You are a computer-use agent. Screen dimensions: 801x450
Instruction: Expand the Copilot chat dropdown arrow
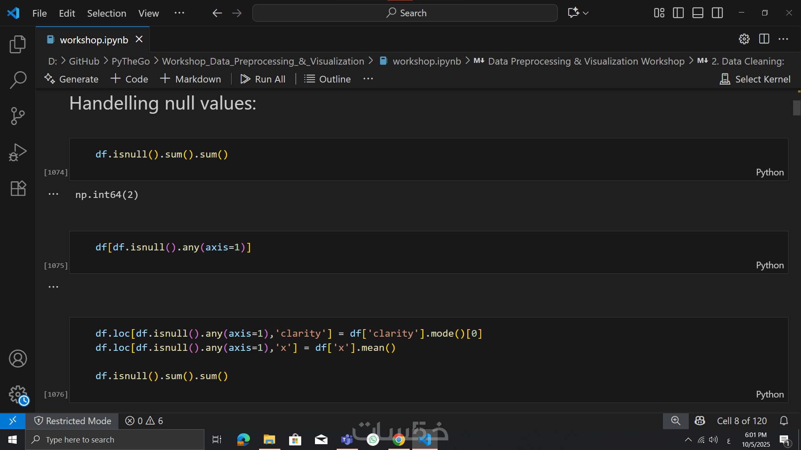(x=586, y=13)
